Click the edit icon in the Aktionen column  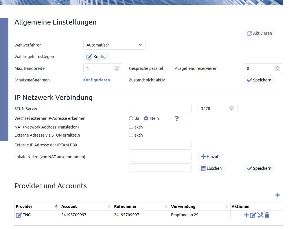[253, 215]
